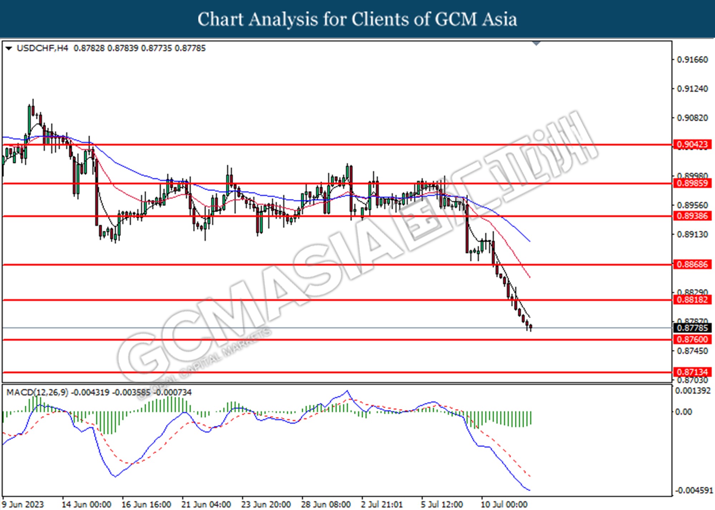This screenshot has width=715, height=510.
Task: Select the 0.87134 support level label
Action: [x=692, y=372]
